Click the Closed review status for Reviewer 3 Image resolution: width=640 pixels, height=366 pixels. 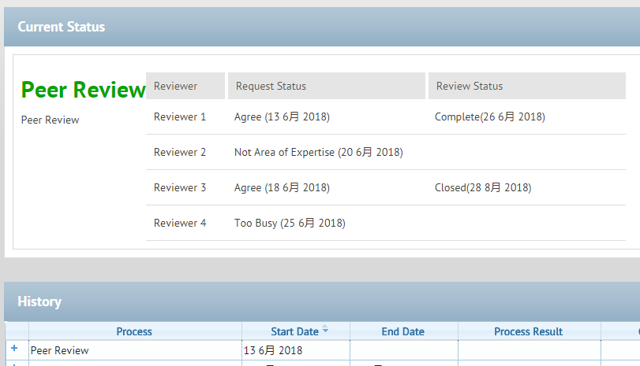482,187
